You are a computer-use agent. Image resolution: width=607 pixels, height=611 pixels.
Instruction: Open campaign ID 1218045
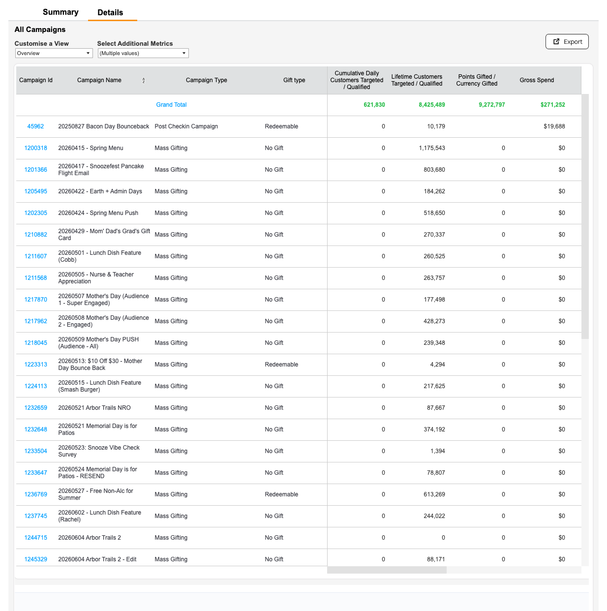(36, 343)
